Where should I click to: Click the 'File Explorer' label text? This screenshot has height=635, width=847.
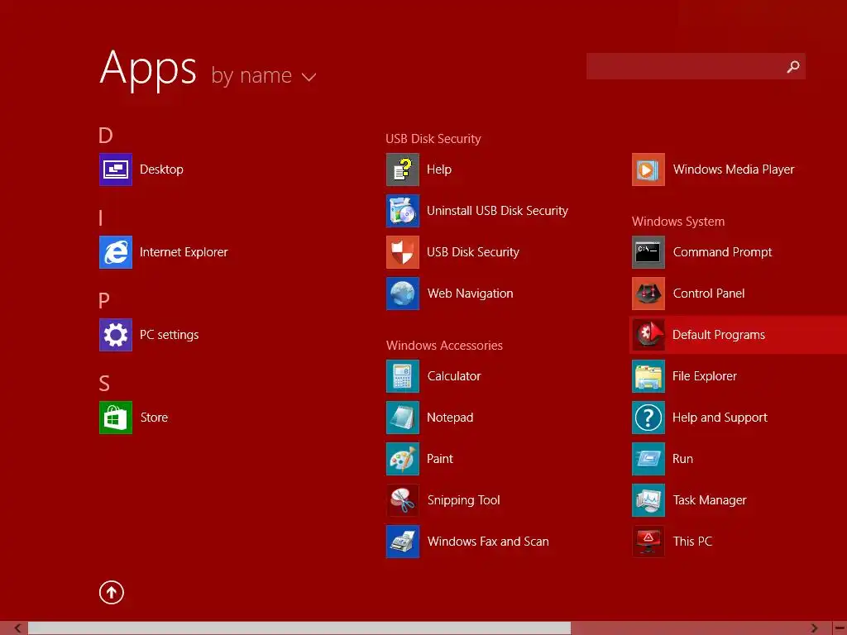coord(705,376)
